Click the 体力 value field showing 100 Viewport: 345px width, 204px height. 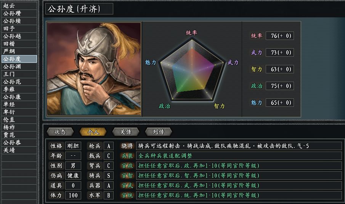73,195
